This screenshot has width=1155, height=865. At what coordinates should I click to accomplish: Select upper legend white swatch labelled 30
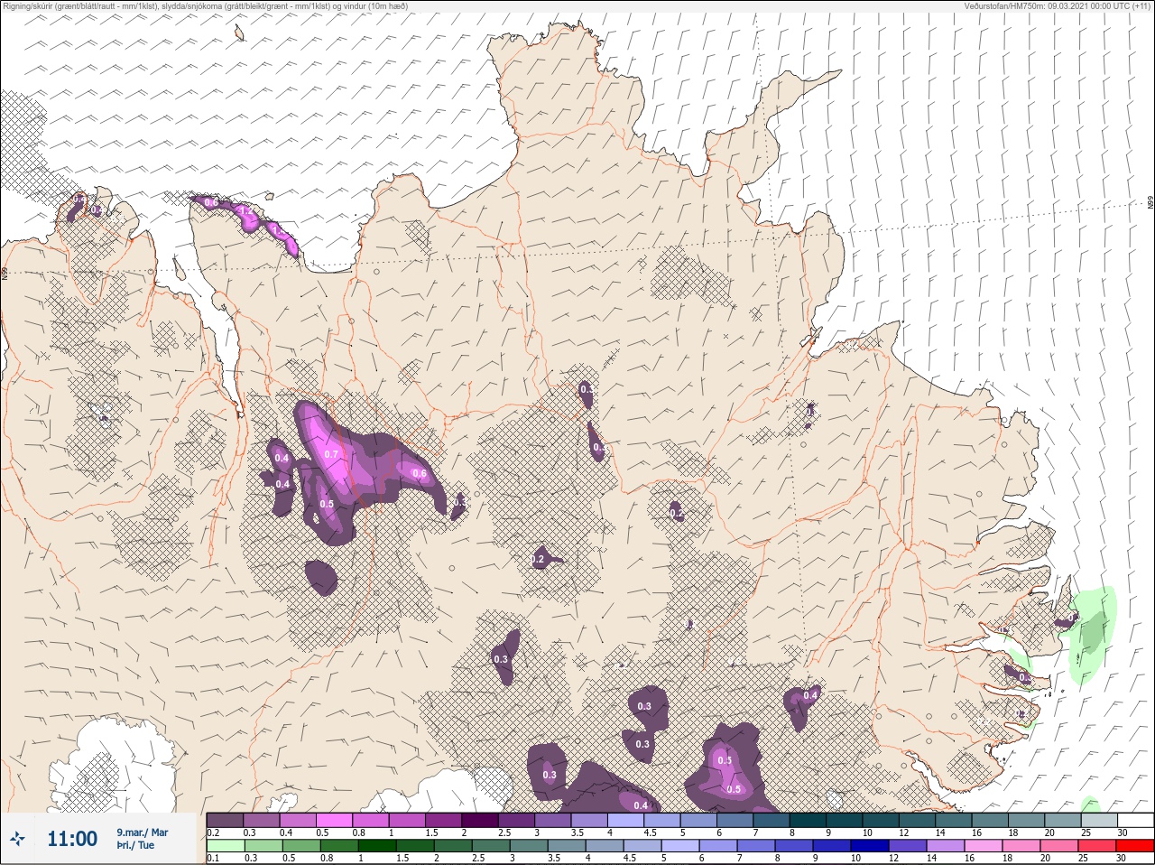tap(1136, 820)
